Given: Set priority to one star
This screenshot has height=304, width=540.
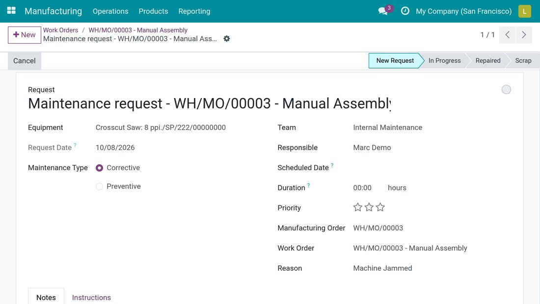Looking at the screenshot, I should [358, 207].
